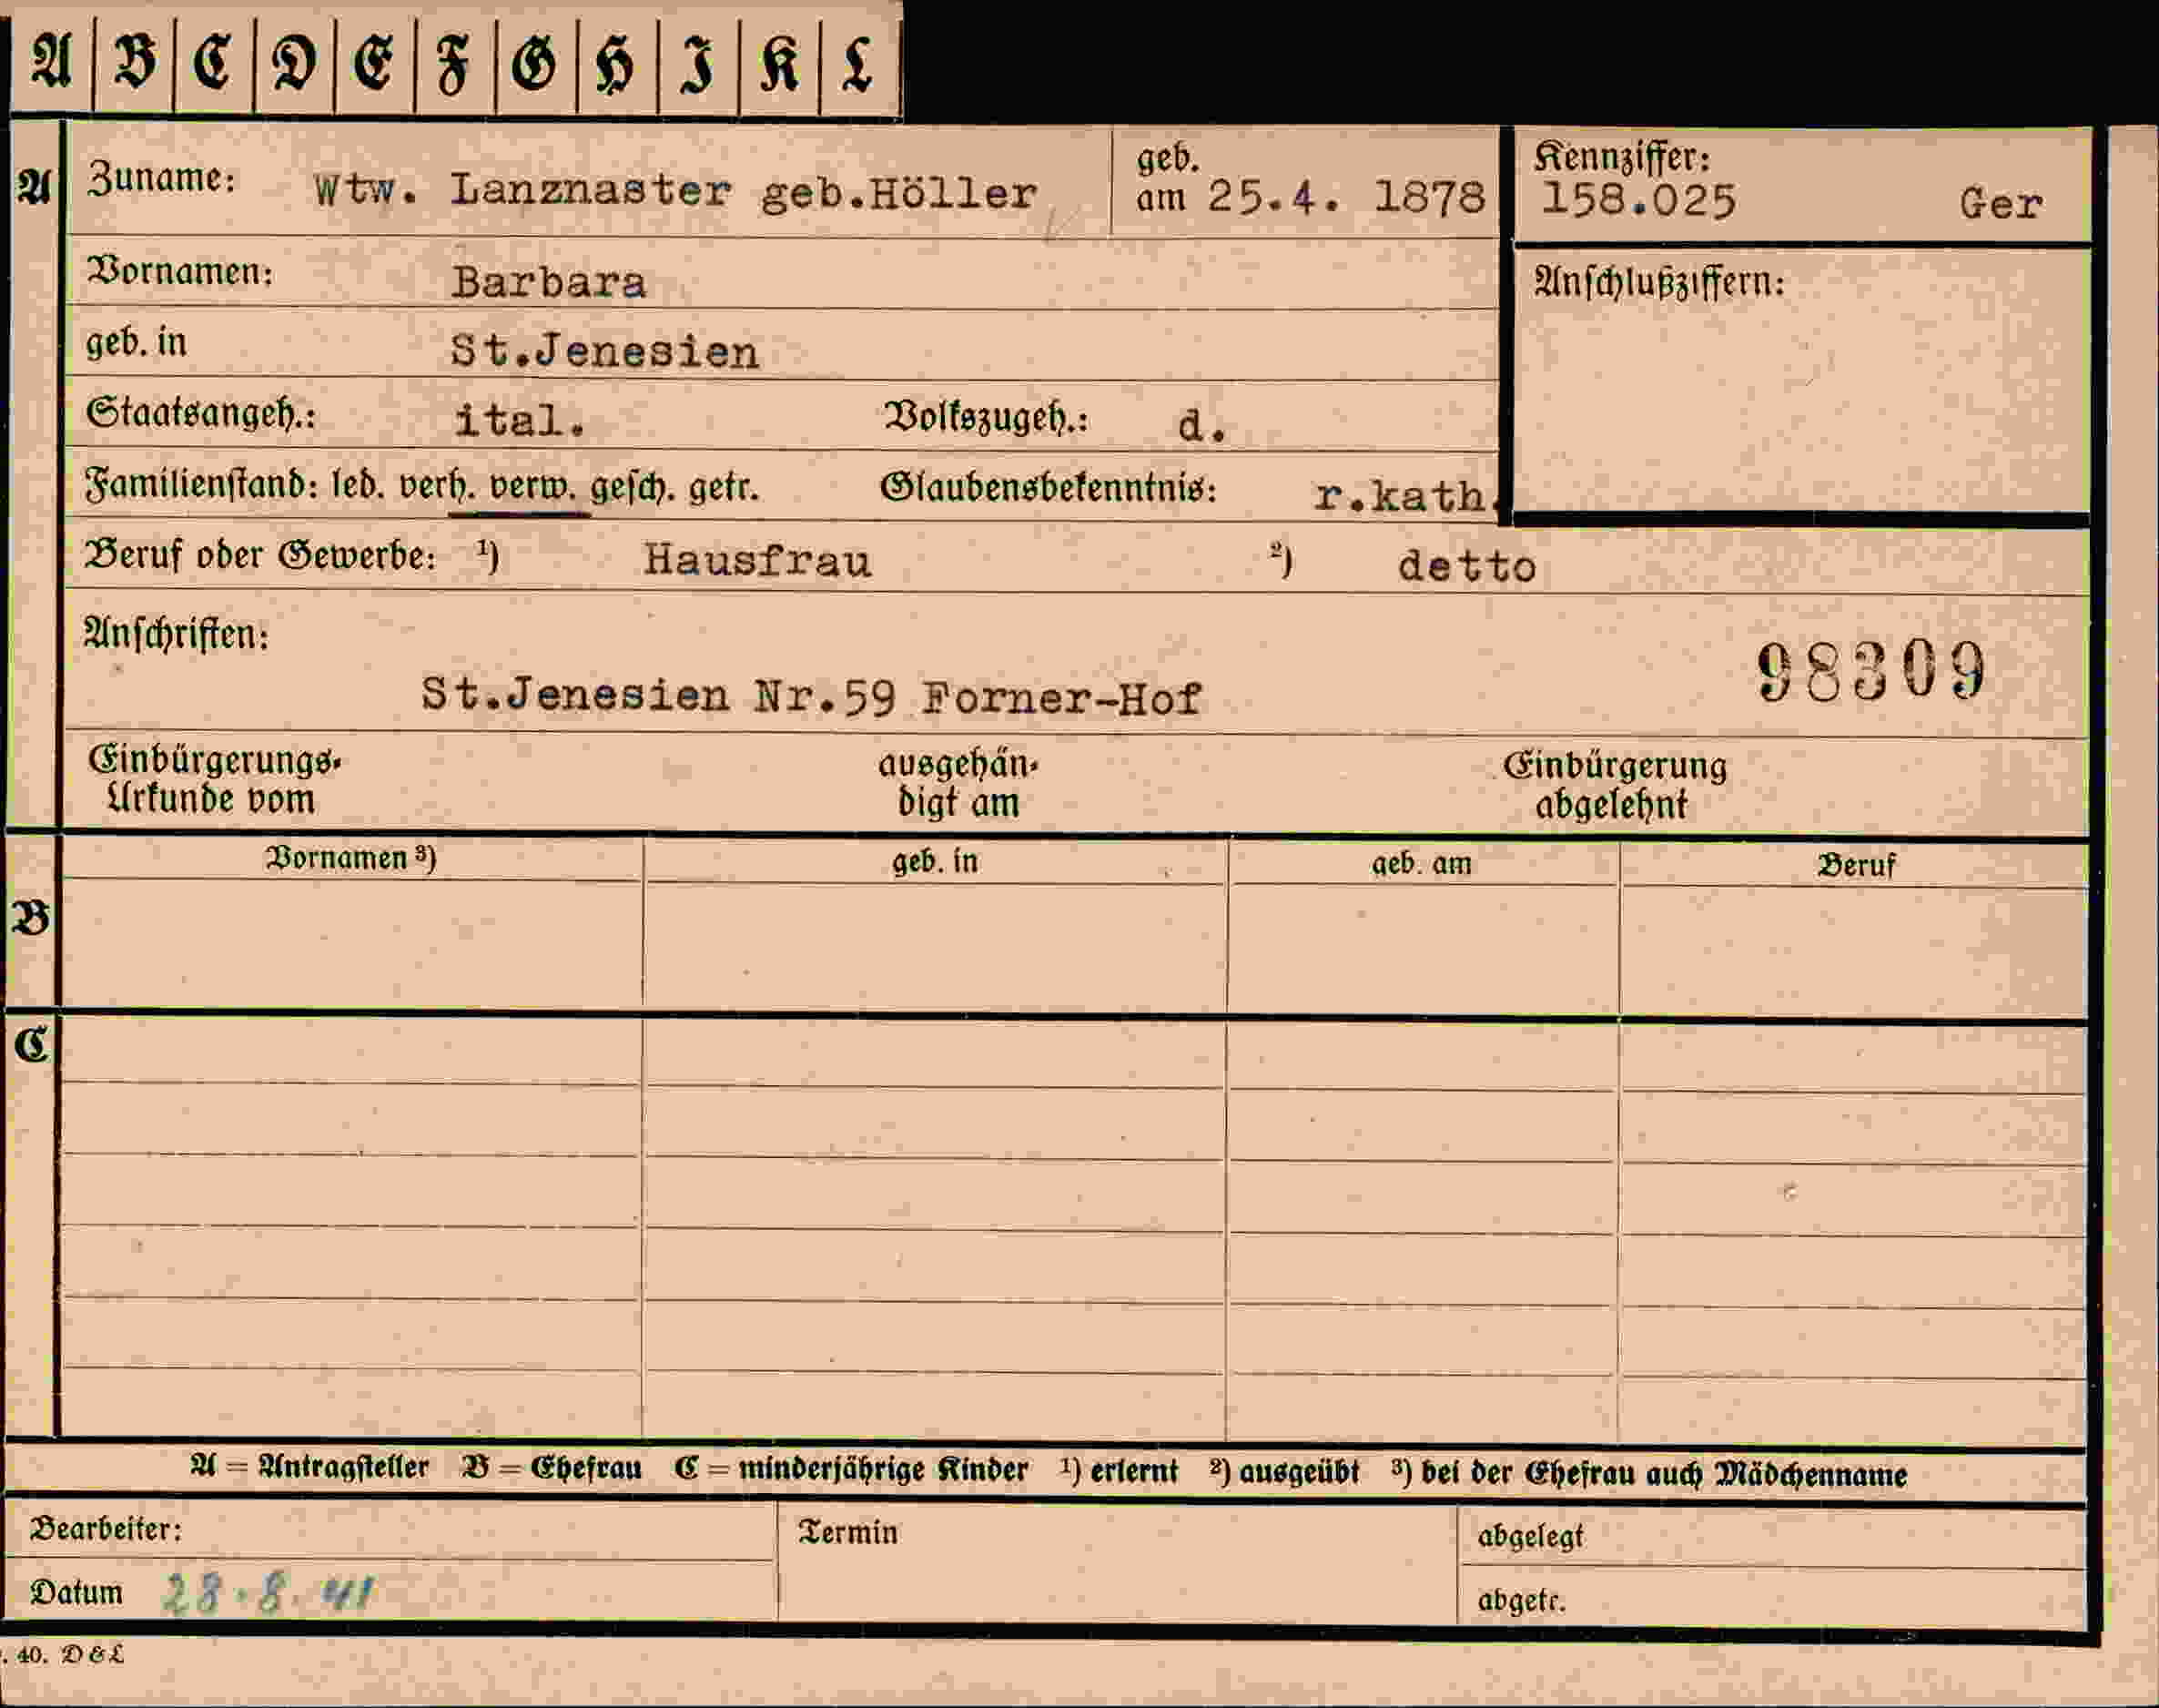Viewport: 2159px width, 1708px height.
Task: Click the 'abgetr.' label
Action: pos(1521,1601)
